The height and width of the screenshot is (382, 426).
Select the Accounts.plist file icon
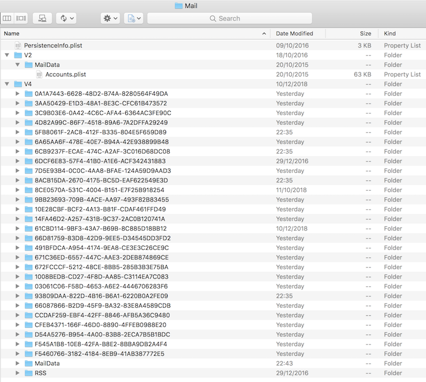39,74
